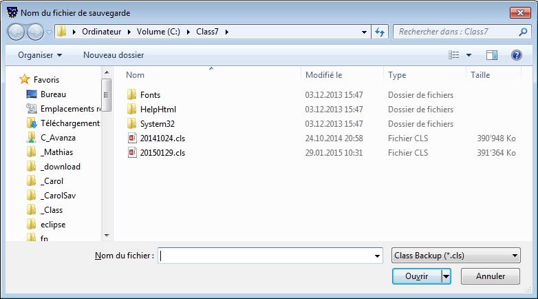Open _Class folder in the sidebar
The width and height of the screenshot is (538, 299).
[x=53, y=209]
